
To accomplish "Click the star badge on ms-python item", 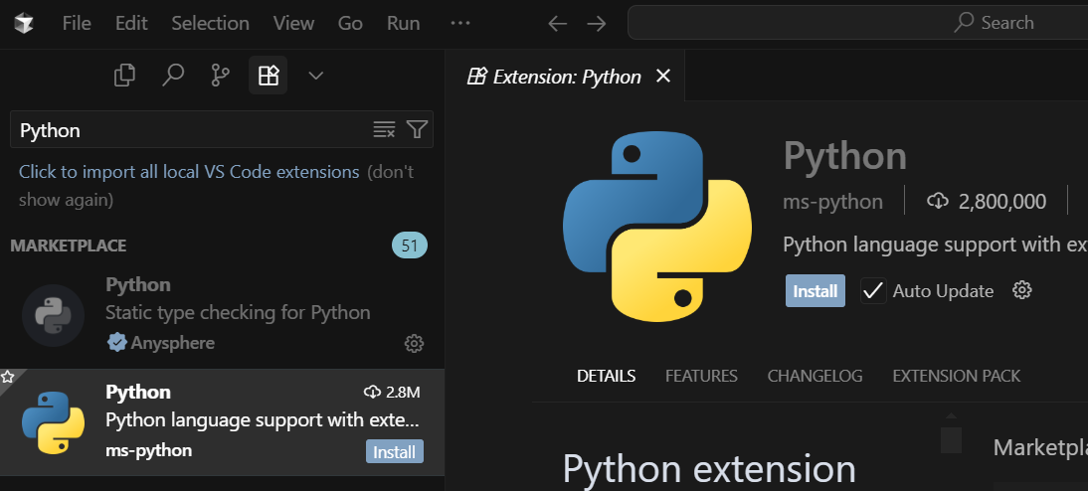I will (x=8, y=378).
